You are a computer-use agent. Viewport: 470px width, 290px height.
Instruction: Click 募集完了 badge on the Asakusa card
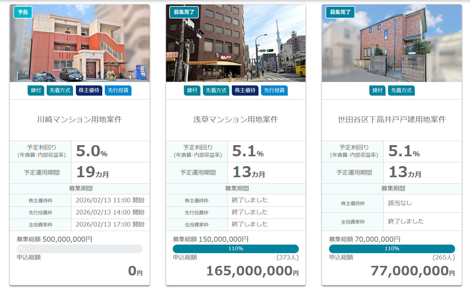point(184,12)
